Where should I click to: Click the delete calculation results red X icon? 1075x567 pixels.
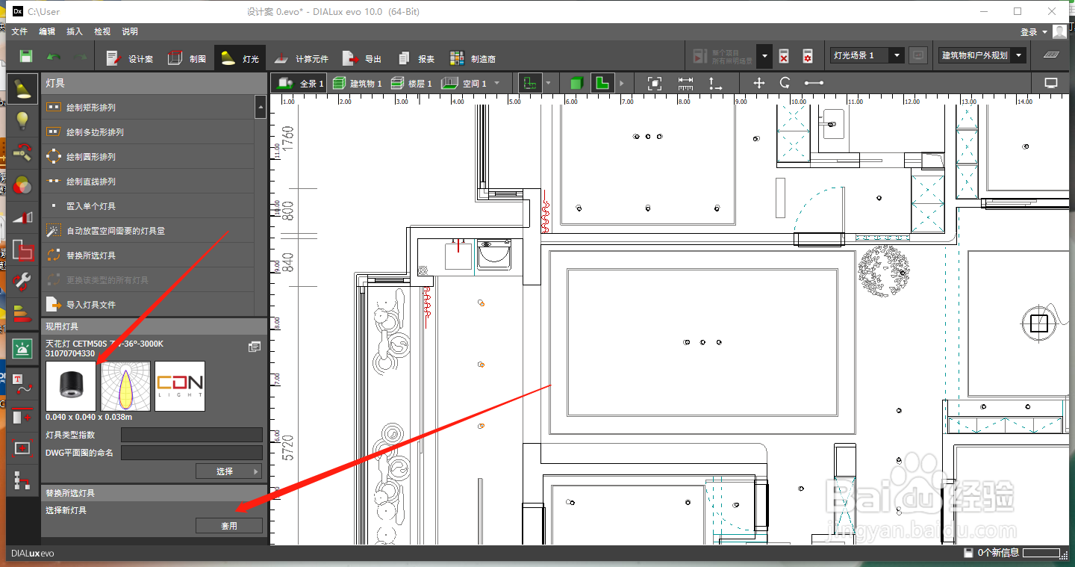784,57
